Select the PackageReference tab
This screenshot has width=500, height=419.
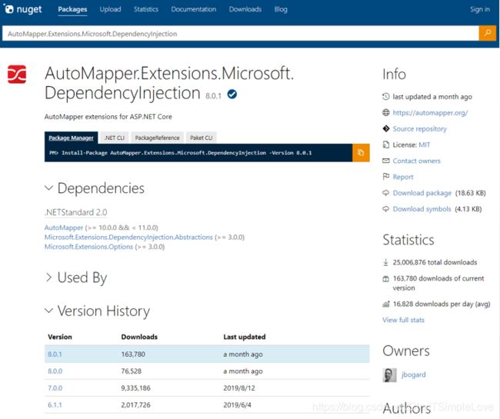tap(157, 138)
